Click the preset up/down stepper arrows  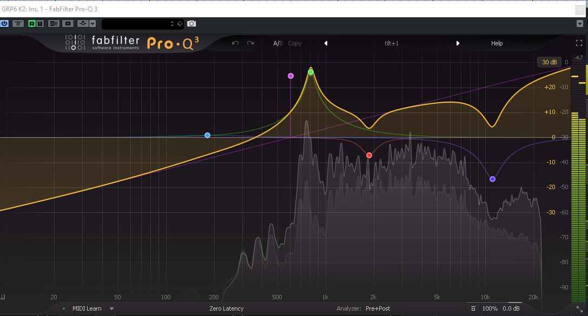click(172, 24)
